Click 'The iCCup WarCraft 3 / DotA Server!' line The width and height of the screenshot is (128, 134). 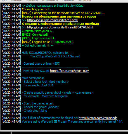click(55, 56)
